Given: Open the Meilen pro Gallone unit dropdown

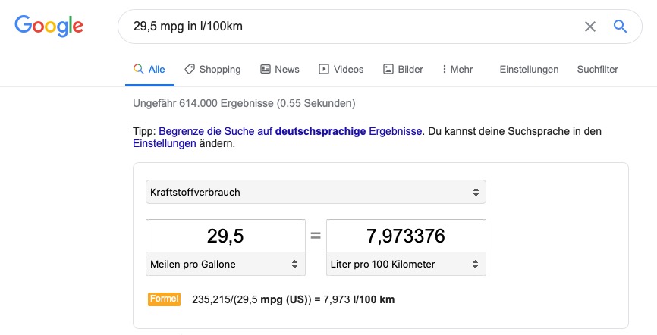Looking at the screenshot, I should click(x=225, y=265).
